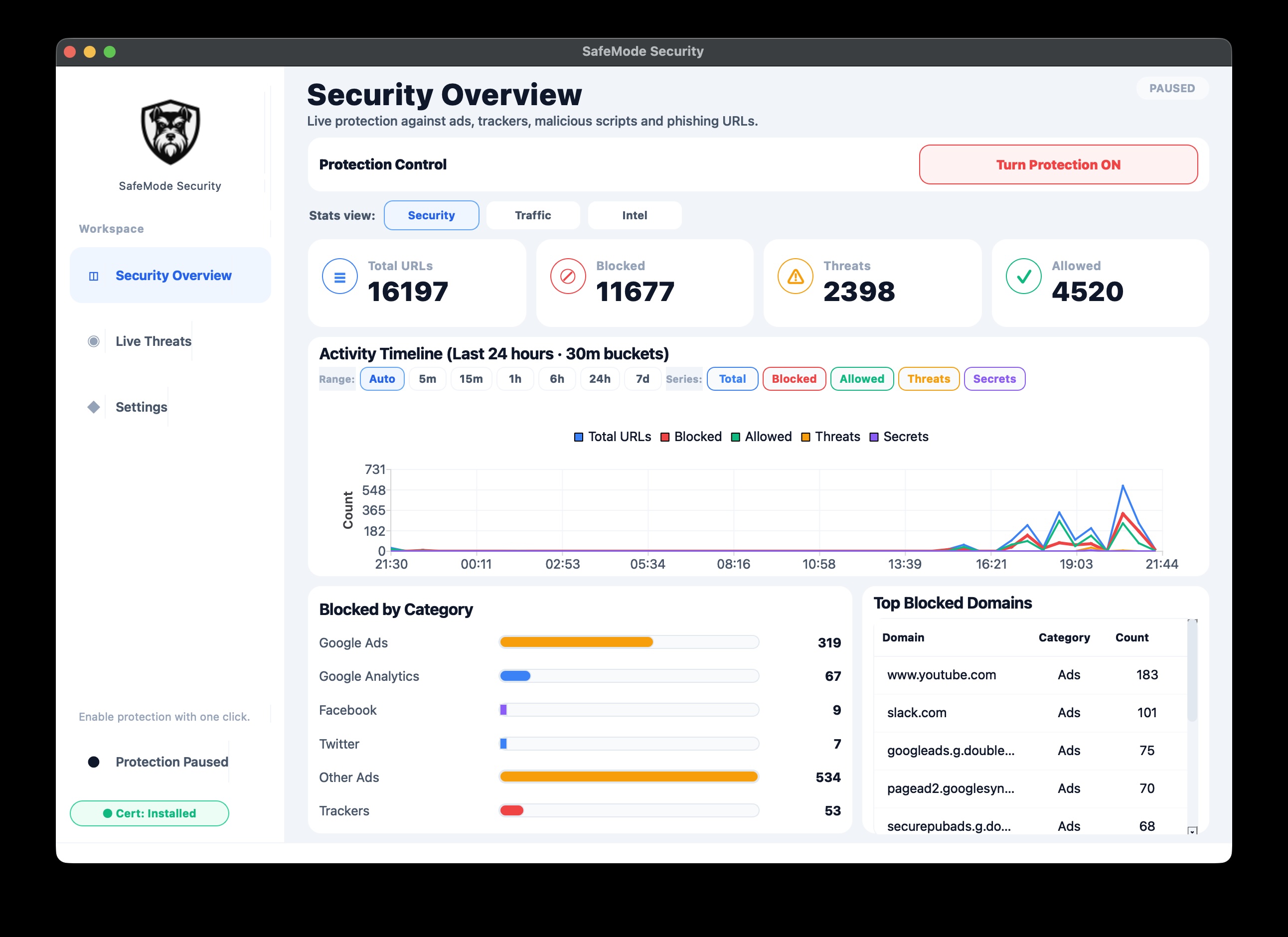Toggle Threats legend square in chart
The image size is (1288, 937).
pos(805,437)
